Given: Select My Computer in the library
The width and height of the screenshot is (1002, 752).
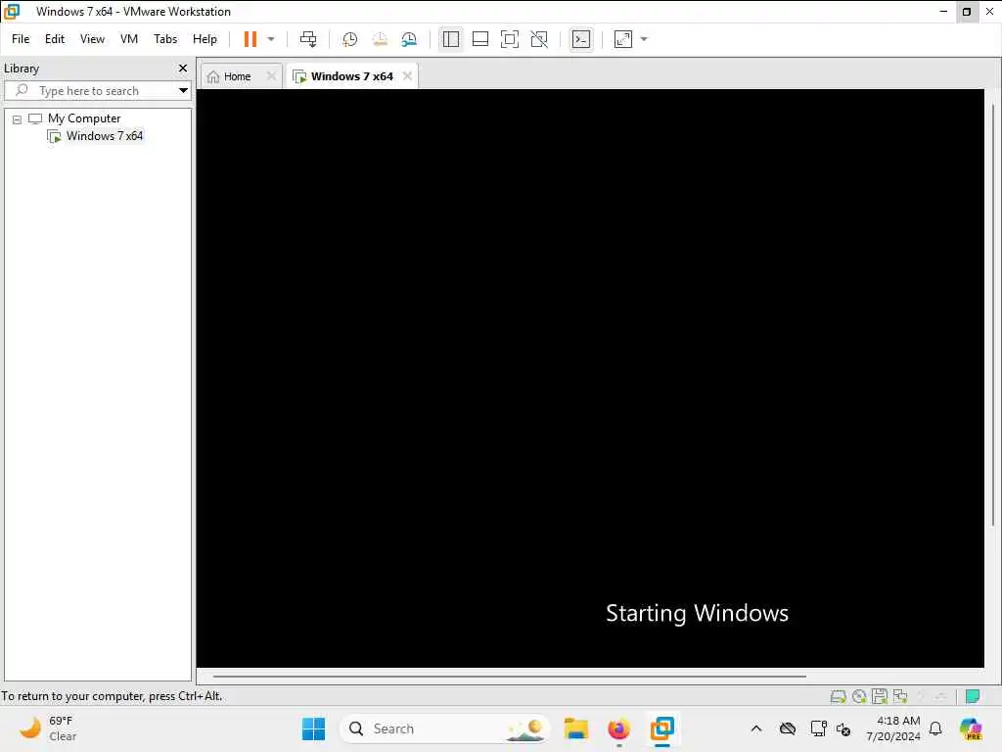Looking at the screenshot, I should (x=84, y=118).
